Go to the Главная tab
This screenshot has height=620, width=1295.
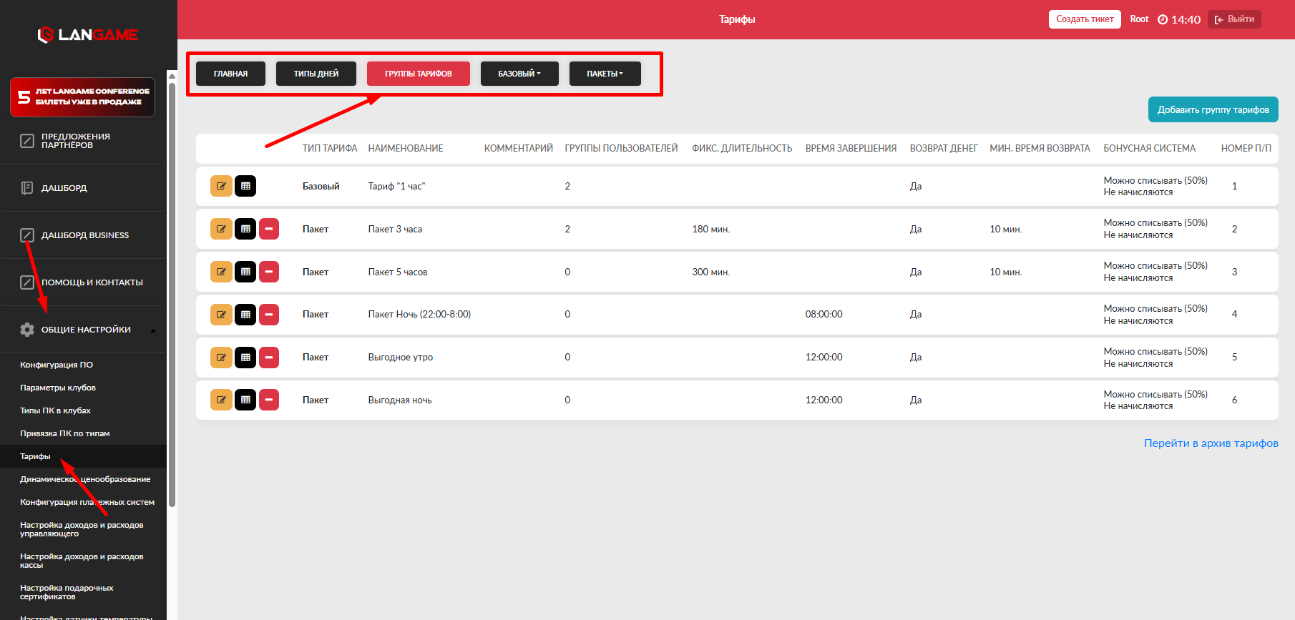(x=231, y=74)
